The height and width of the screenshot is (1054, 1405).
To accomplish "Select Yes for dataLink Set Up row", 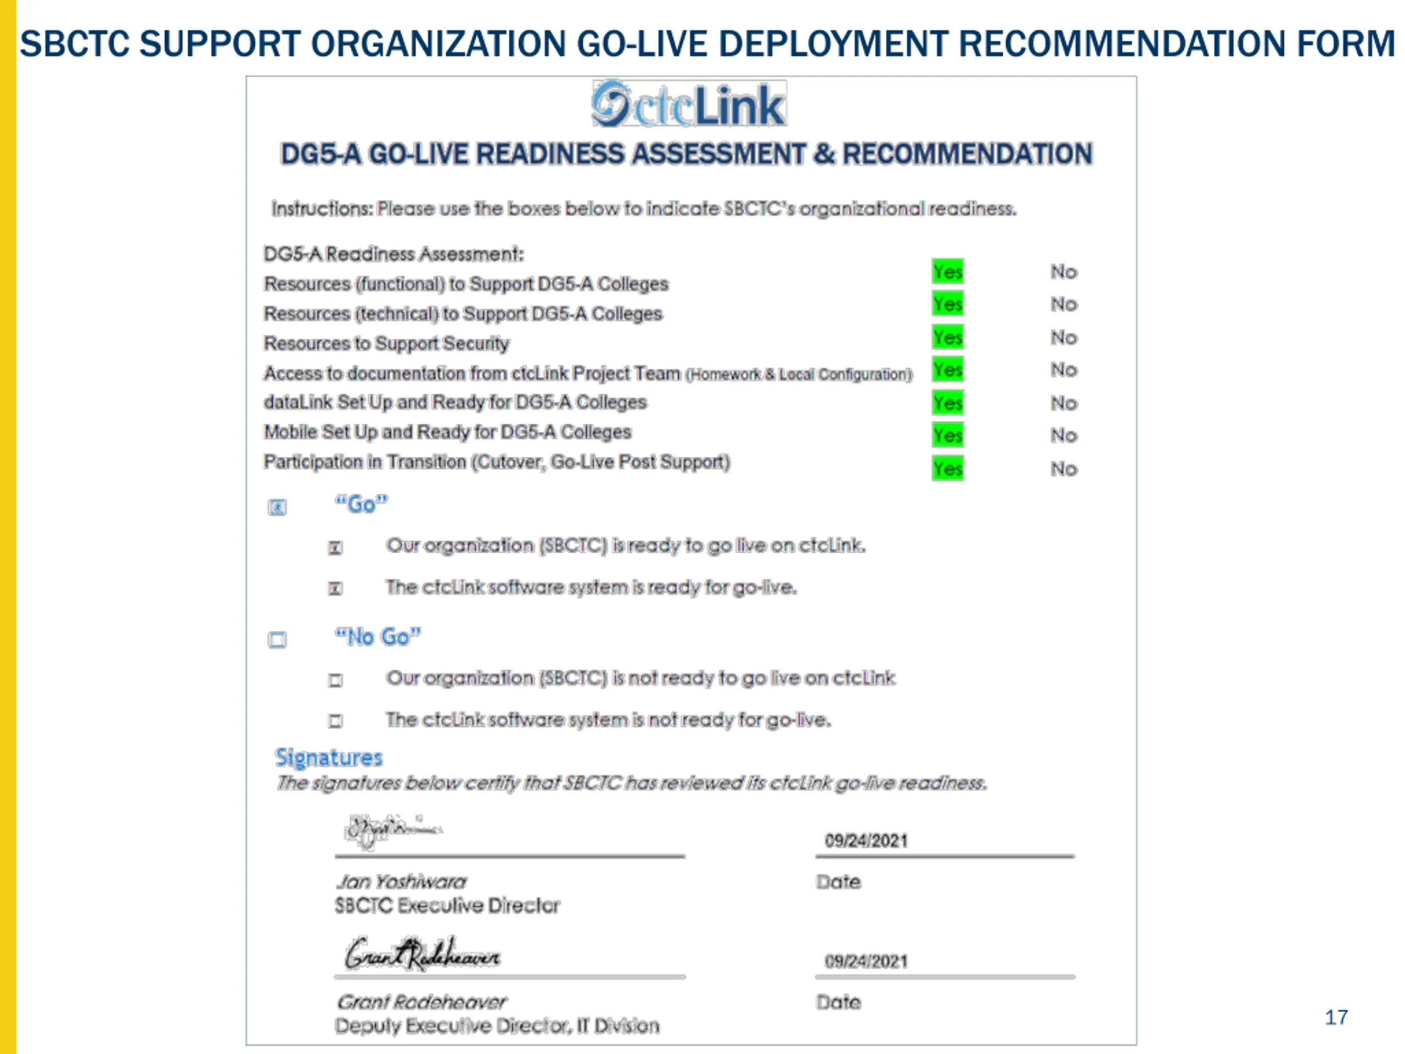I will coord(948,402).
